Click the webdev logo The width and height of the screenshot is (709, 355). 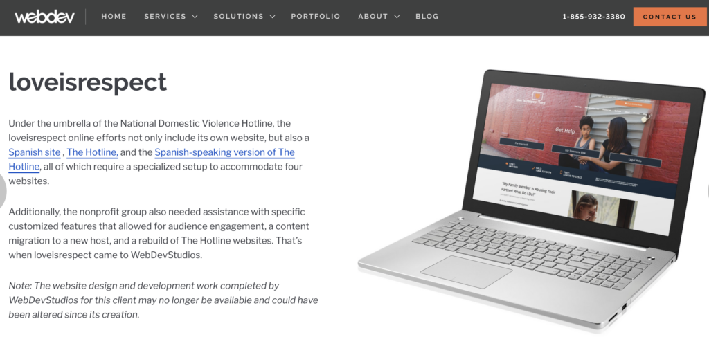click(45, 17)
